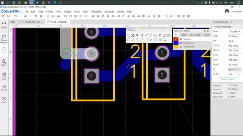Click the Save icon in toolbar
The width and height of the screenshot is (243, 136).
8,16
